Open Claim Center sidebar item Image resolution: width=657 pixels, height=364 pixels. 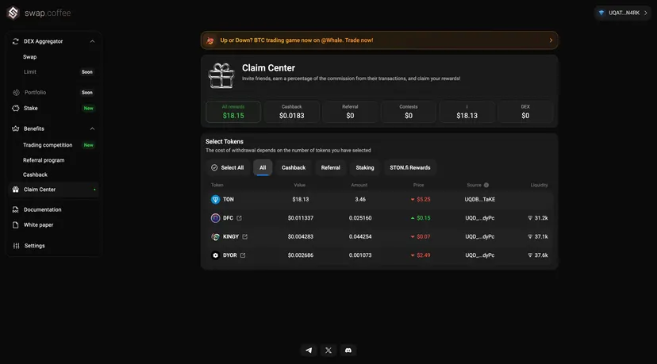click(53, 190)
